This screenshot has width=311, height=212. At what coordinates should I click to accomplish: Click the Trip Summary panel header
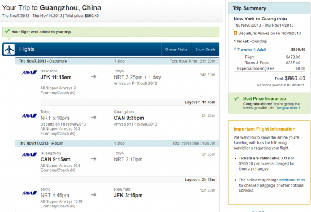(x=270, y=8)
